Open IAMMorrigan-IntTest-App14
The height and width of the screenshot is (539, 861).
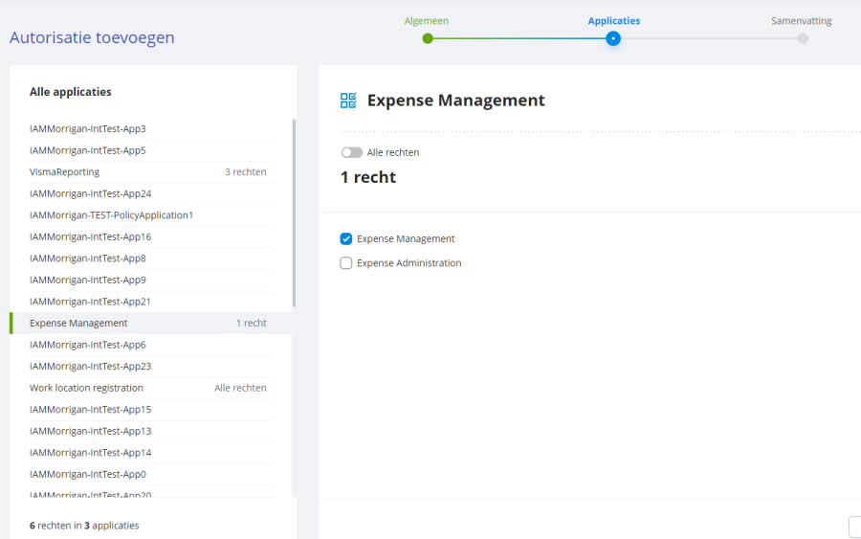pos(149,452)
